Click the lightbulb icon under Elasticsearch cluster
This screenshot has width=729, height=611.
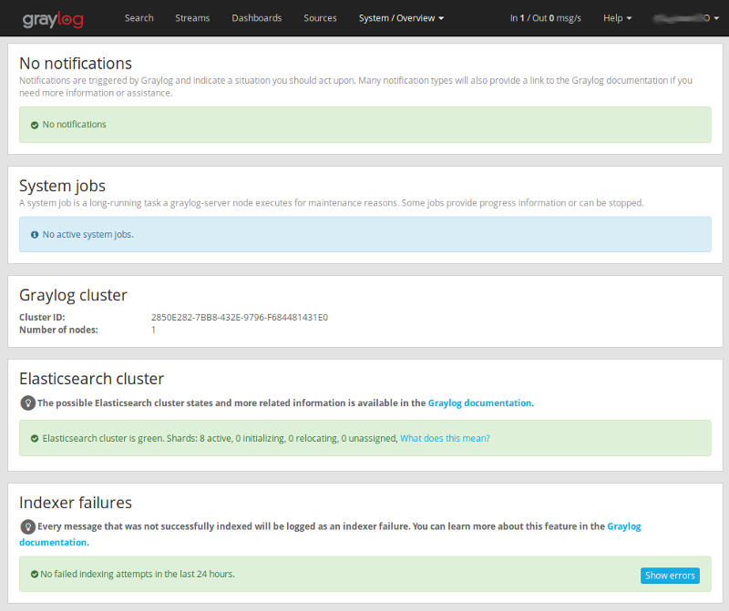coord(27,402)
